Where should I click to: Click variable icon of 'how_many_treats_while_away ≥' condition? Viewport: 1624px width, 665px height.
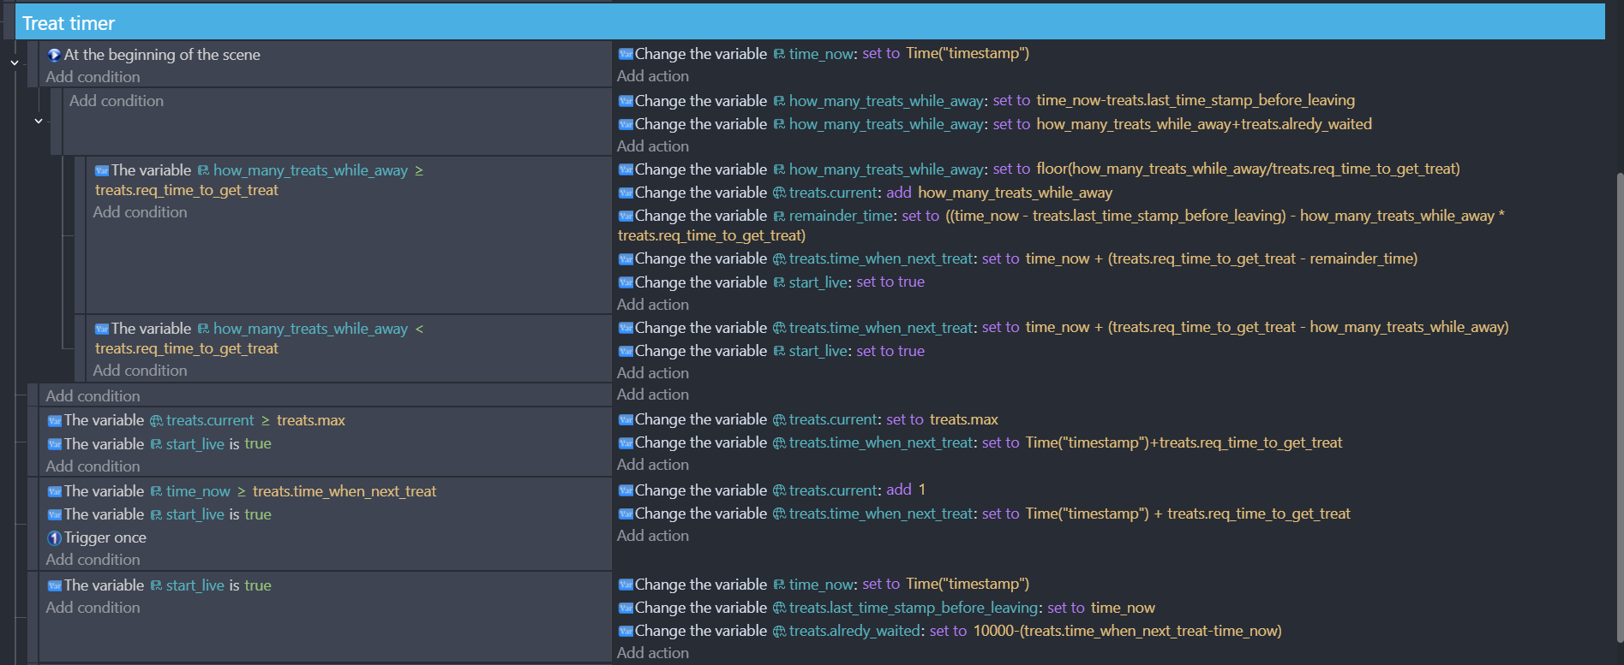(x=101, y=171)
